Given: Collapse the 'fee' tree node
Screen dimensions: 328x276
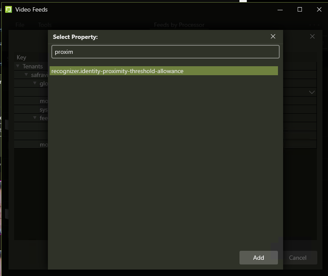Looking at the screenshot, I should (x=35, y=118).
